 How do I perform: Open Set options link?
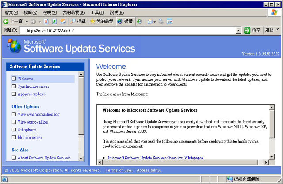tap(27, 130)
